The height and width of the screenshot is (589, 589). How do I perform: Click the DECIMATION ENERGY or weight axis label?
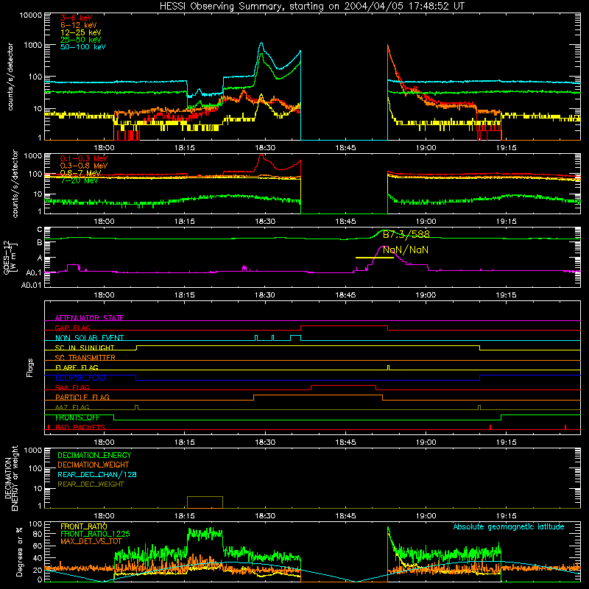[x=11, y=478]
